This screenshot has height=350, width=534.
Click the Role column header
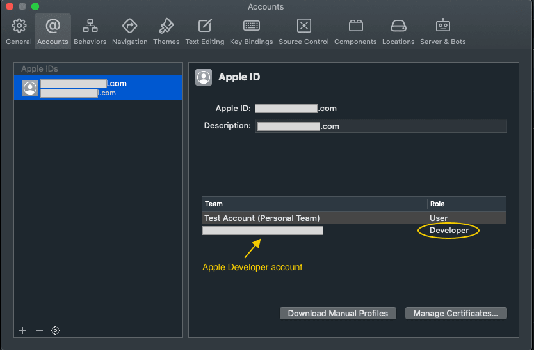click(x=467, y=204)
